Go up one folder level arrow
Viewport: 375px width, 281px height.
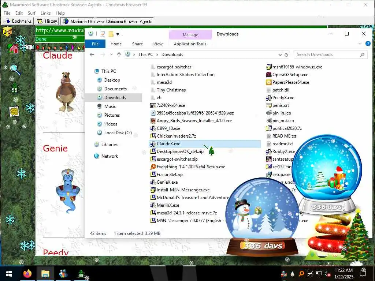coord(119,55)
